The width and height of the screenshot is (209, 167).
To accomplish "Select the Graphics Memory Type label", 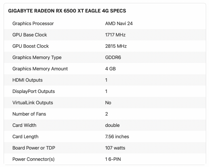I will pyautogui.click(x=37, y=57).
